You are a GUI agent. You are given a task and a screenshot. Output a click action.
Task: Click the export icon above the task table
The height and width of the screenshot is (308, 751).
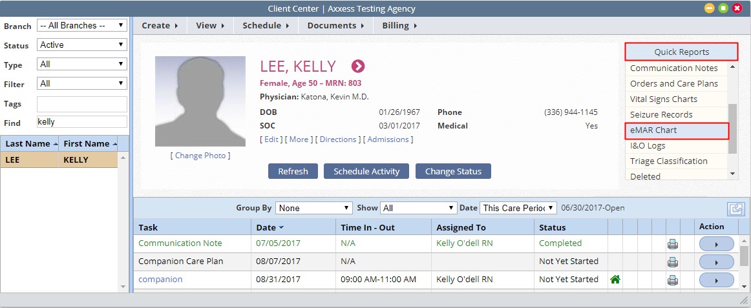click(x=735, y=209)
